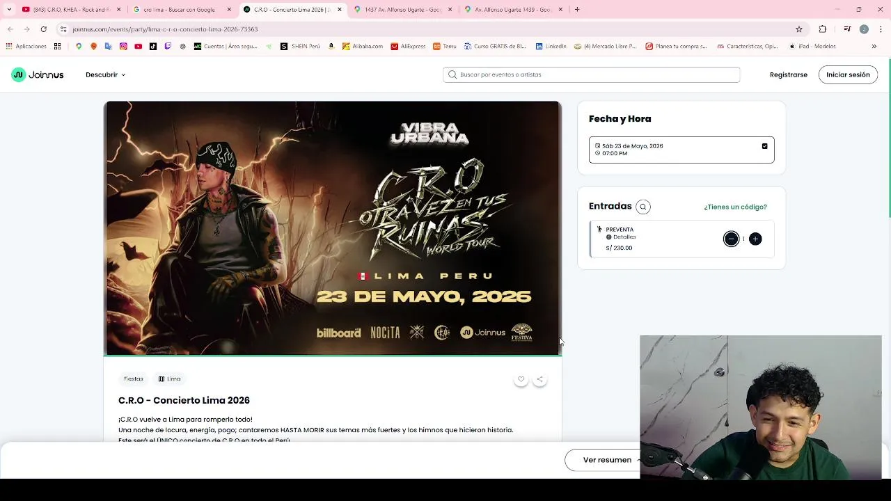891x501 pixels.
Task: Open the tab search dropdown arrow
Action: [8, 10]
